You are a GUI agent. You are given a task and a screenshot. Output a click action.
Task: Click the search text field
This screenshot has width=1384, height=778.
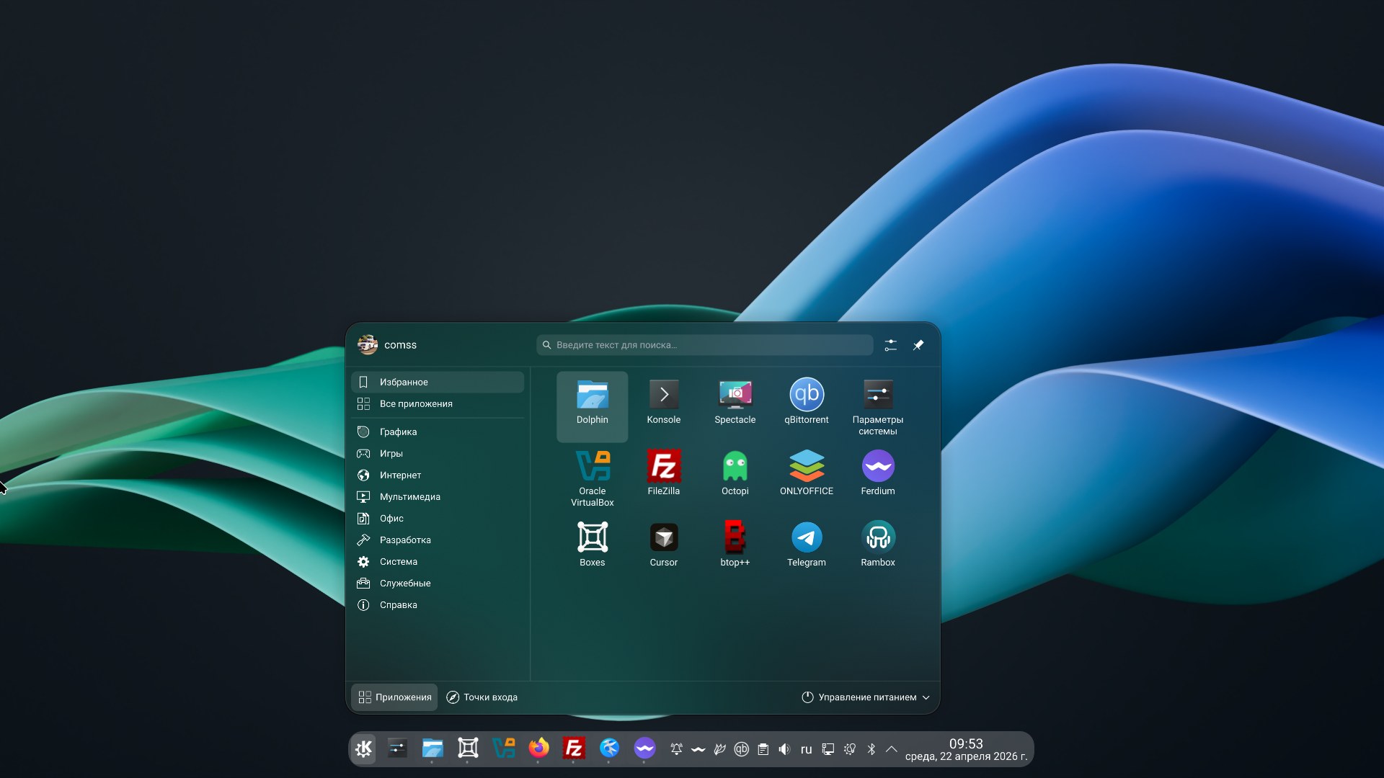coord(706,345)
